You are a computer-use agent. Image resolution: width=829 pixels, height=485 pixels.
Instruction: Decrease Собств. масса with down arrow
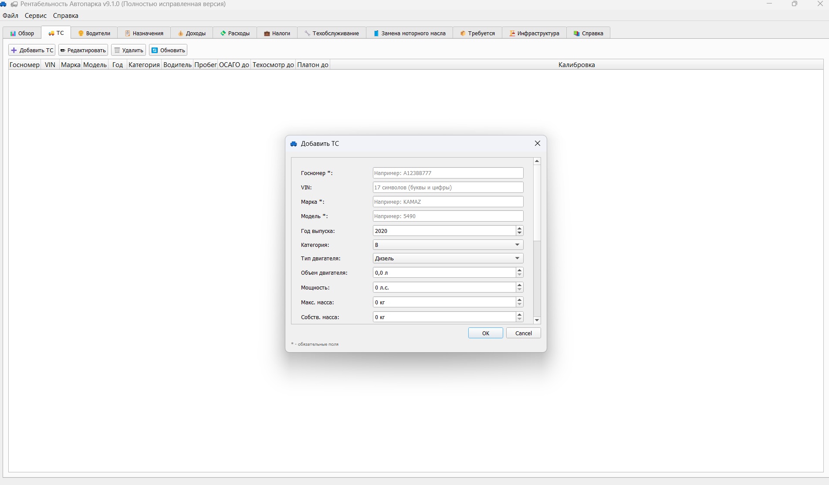point(519,320)
